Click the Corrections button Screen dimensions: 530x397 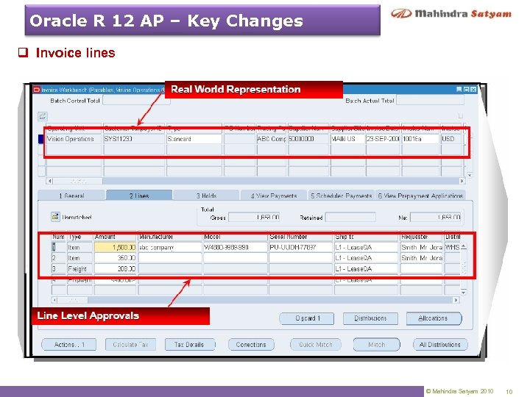pos(251,345)
